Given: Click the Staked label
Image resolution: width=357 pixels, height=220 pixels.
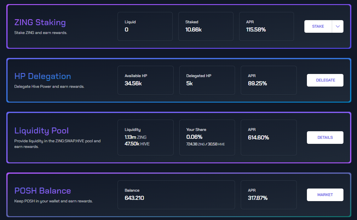Looking at the screenshot, I should point(192,22).
